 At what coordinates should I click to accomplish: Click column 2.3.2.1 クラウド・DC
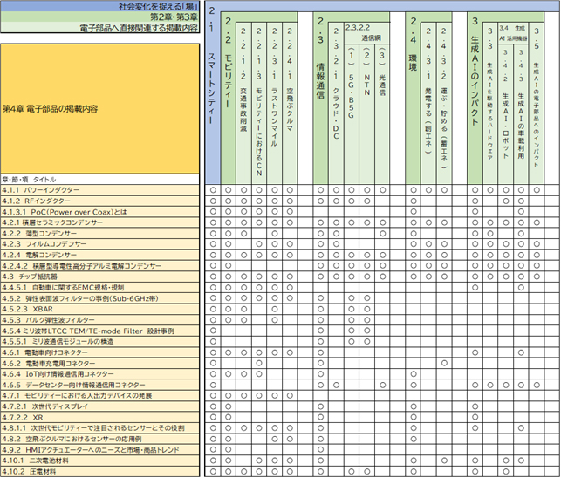click(x=336, y=104)
